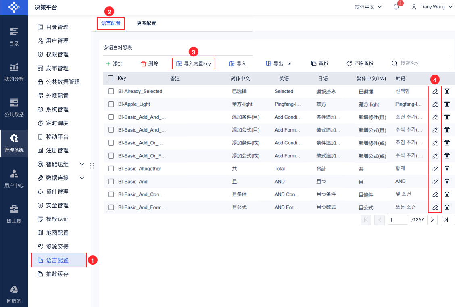The width and height of the screenshot is (455, 307).
Task: Open the 管理系统 sidebar section
Action: click(14, 143)
